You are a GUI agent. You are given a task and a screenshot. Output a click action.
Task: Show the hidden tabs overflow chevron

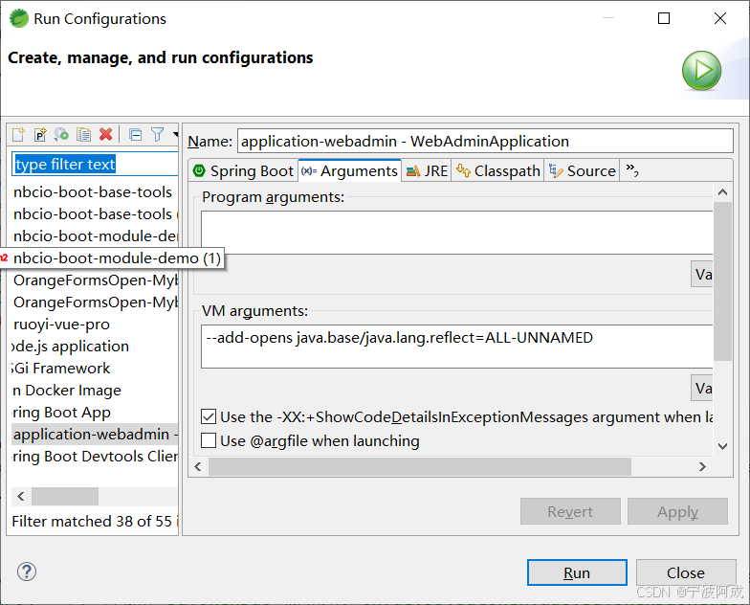(631, 170)
